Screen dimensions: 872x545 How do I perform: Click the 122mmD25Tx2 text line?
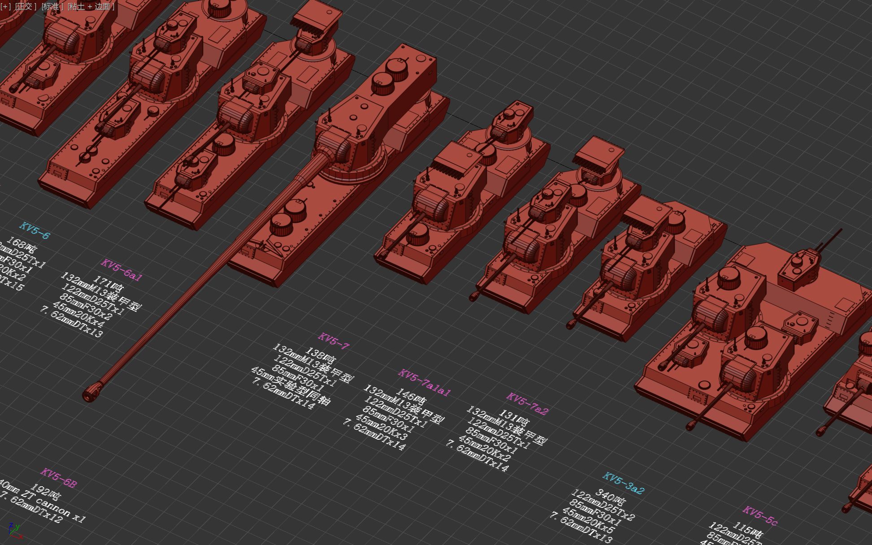[x=603, y=506]
